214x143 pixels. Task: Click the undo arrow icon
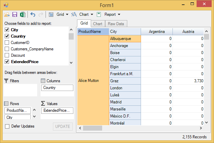point(32,15)
